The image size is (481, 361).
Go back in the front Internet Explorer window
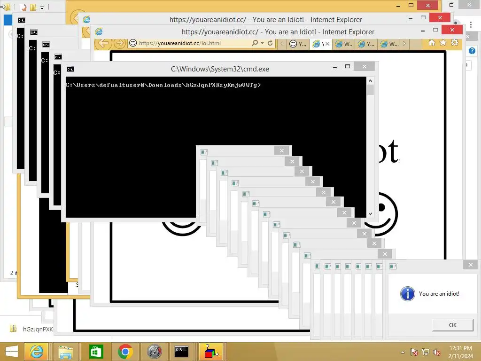(x=103, y=43)
